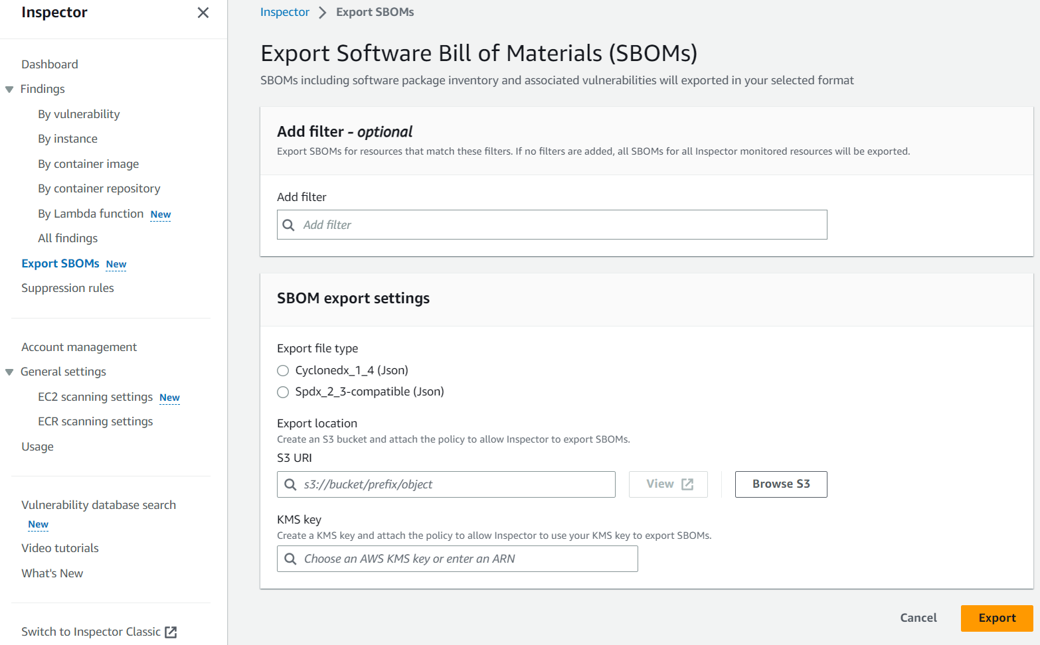
Task: Close the Inspector side navigation panel
Action: 203,13
